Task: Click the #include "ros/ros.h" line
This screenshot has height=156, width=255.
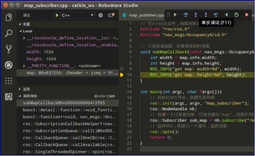Action: [x=165, y=29]
